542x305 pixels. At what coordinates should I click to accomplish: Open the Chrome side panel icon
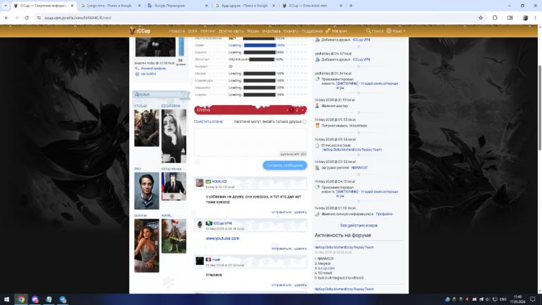click(x=510, y=18)
